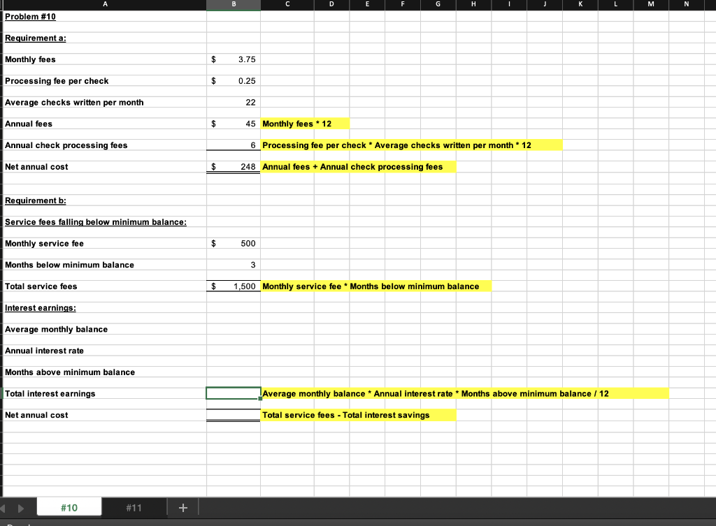Image resolution: width=716 pixels, height=526 pixels.
Task: Open the #11 sheet tab
Action: tap(134, 507)
